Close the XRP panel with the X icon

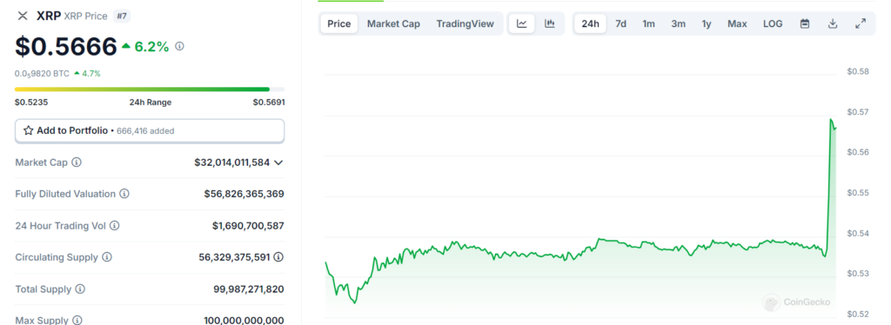22,16
